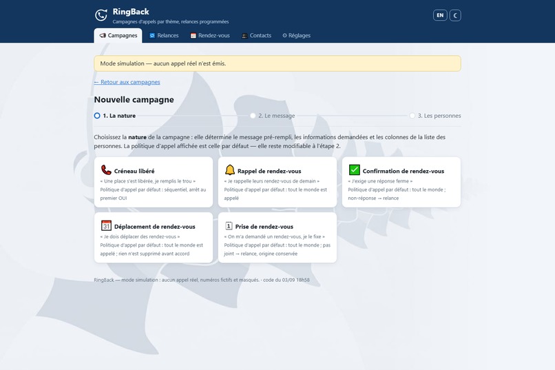Click the calendar icon beside Rendez-vous
Image resolution: width=555 pixels, height=370 pixels.
193,35
